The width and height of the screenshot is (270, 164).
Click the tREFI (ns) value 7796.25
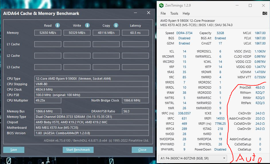pyautogui.click(x=220, y=124)
